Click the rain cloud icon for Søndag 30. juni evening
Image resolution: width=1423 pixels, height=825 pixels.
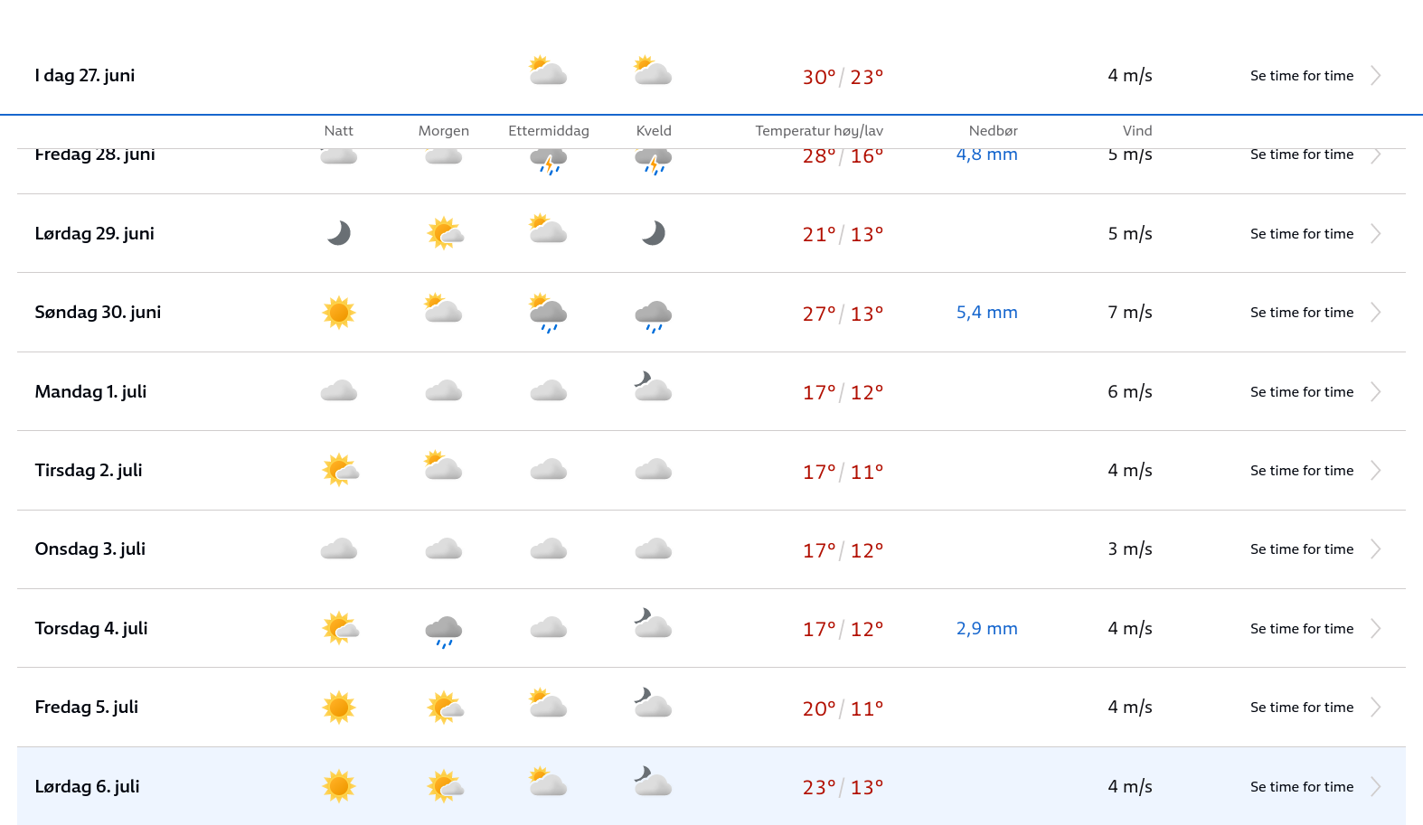pos(654,315)
